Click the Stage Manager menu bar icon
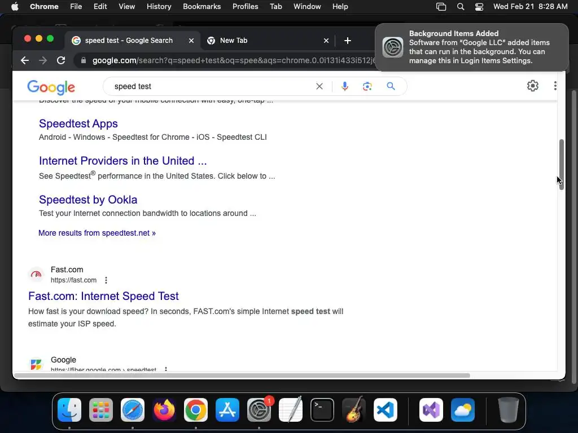The width and height of the screenshot is (578, 433). tap(441, 7)
